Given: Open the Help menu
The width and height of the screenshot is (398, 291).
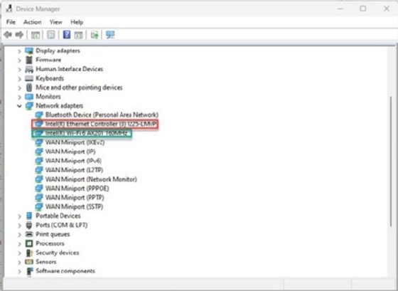Looking at the screenshot, I should 77,22.
